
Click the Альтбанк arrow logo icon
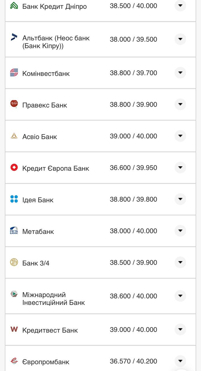[14, 37]
